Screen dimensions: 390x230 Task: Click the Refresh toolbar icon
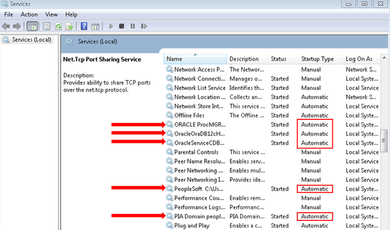[58, 26]
